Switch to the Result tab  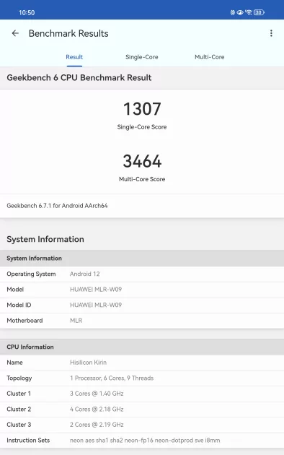[74, 57]
